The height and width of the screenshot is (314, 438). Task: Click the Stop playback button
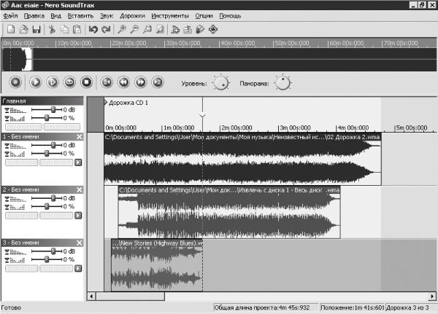coord(86,82)
